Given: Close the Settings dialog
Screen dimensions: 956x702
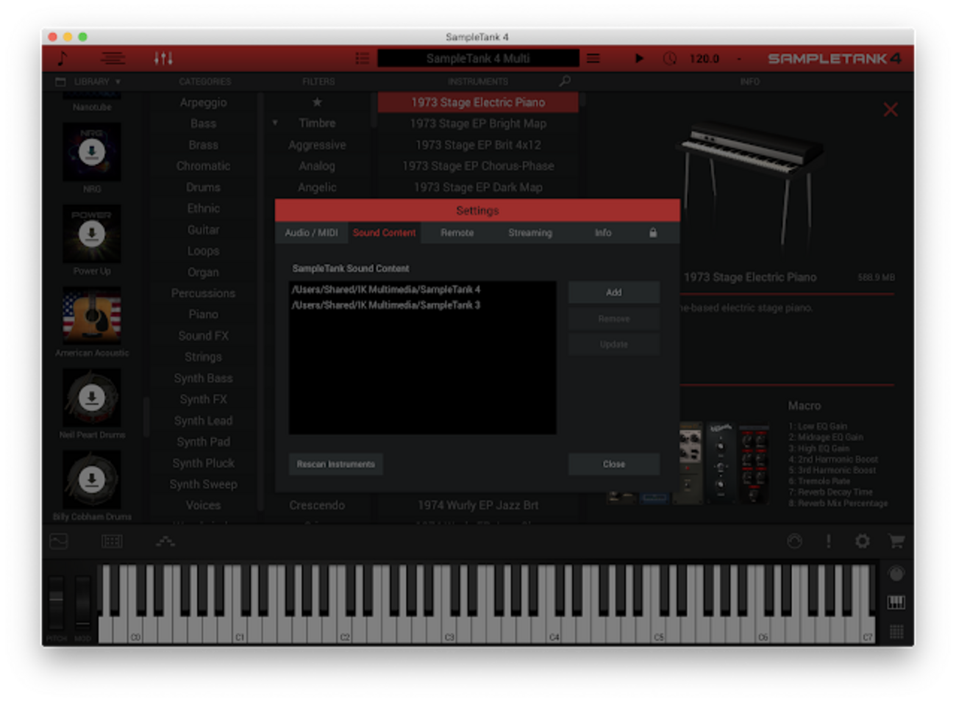Looking at the screenshot, I should tap(613, 464).
